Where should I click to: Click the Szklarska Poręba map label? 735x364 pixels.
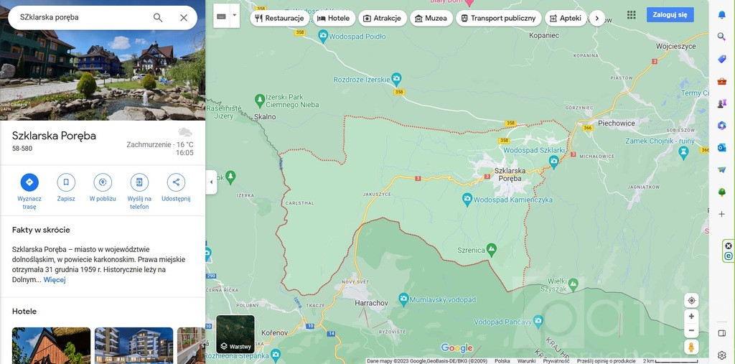[x=510, y=174]
